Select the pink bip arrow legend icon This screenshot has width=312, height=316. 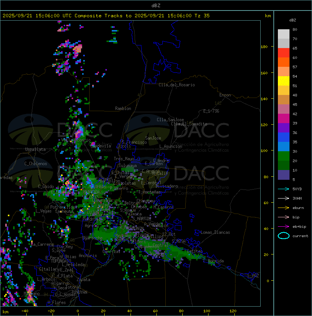283,217
